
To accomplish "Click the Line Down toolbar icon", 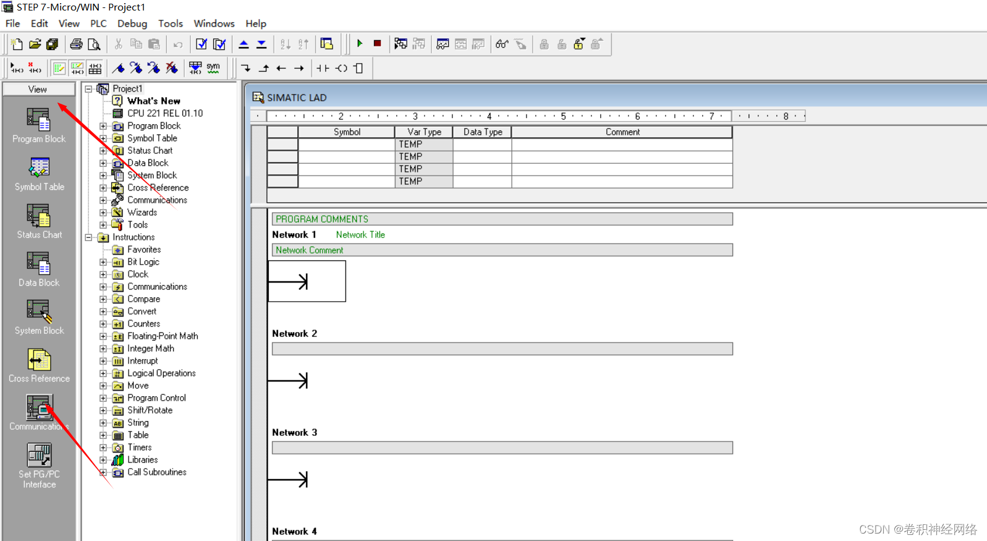I will (x=246, y=68).
